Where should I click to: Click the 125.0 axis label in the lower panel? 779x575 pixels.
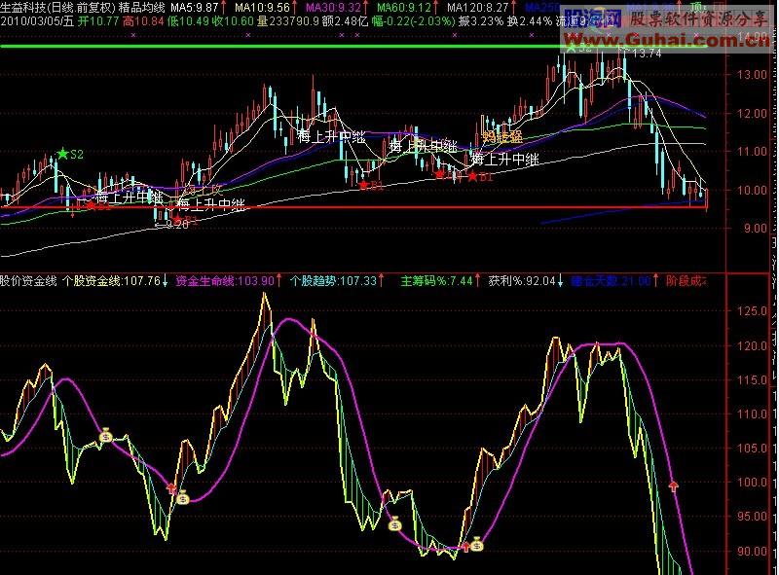(x=753, y=311)
